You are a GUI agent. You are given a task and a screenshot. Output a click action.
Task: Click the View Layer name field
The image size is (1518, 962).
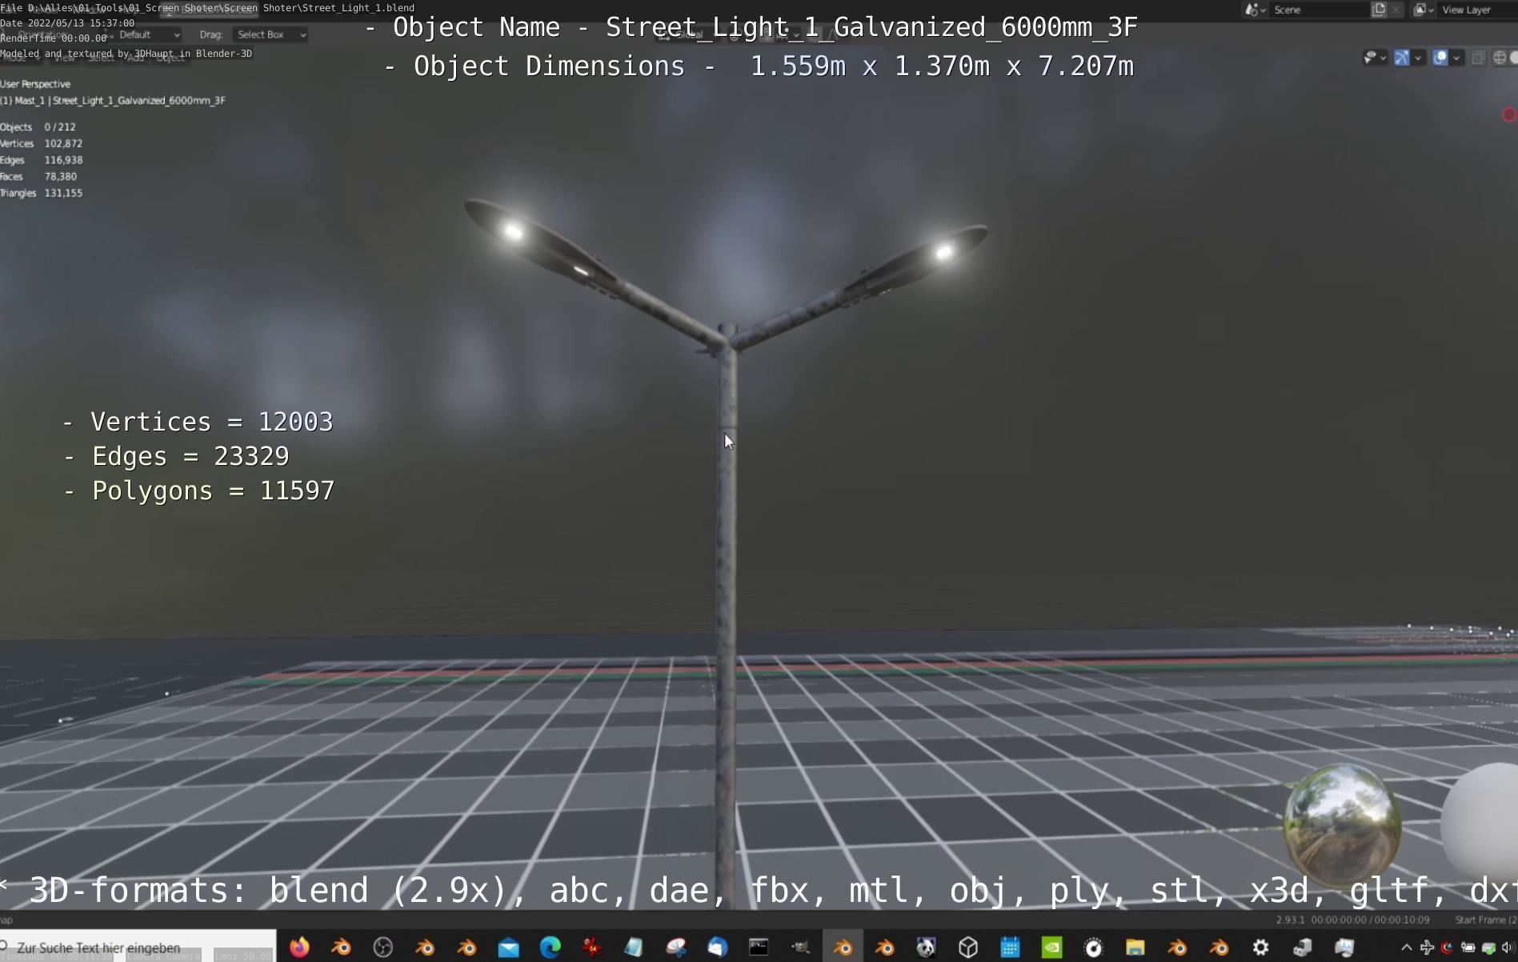1476,10
